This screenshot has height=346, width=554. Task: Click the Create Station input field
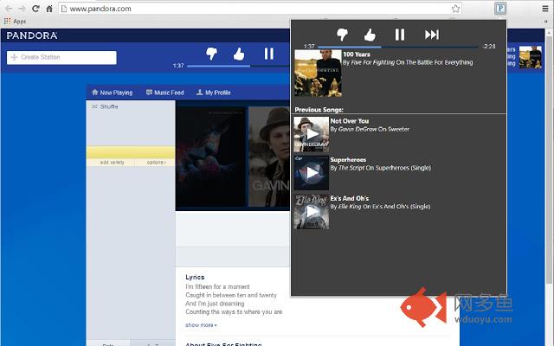[x=61, y=58]
